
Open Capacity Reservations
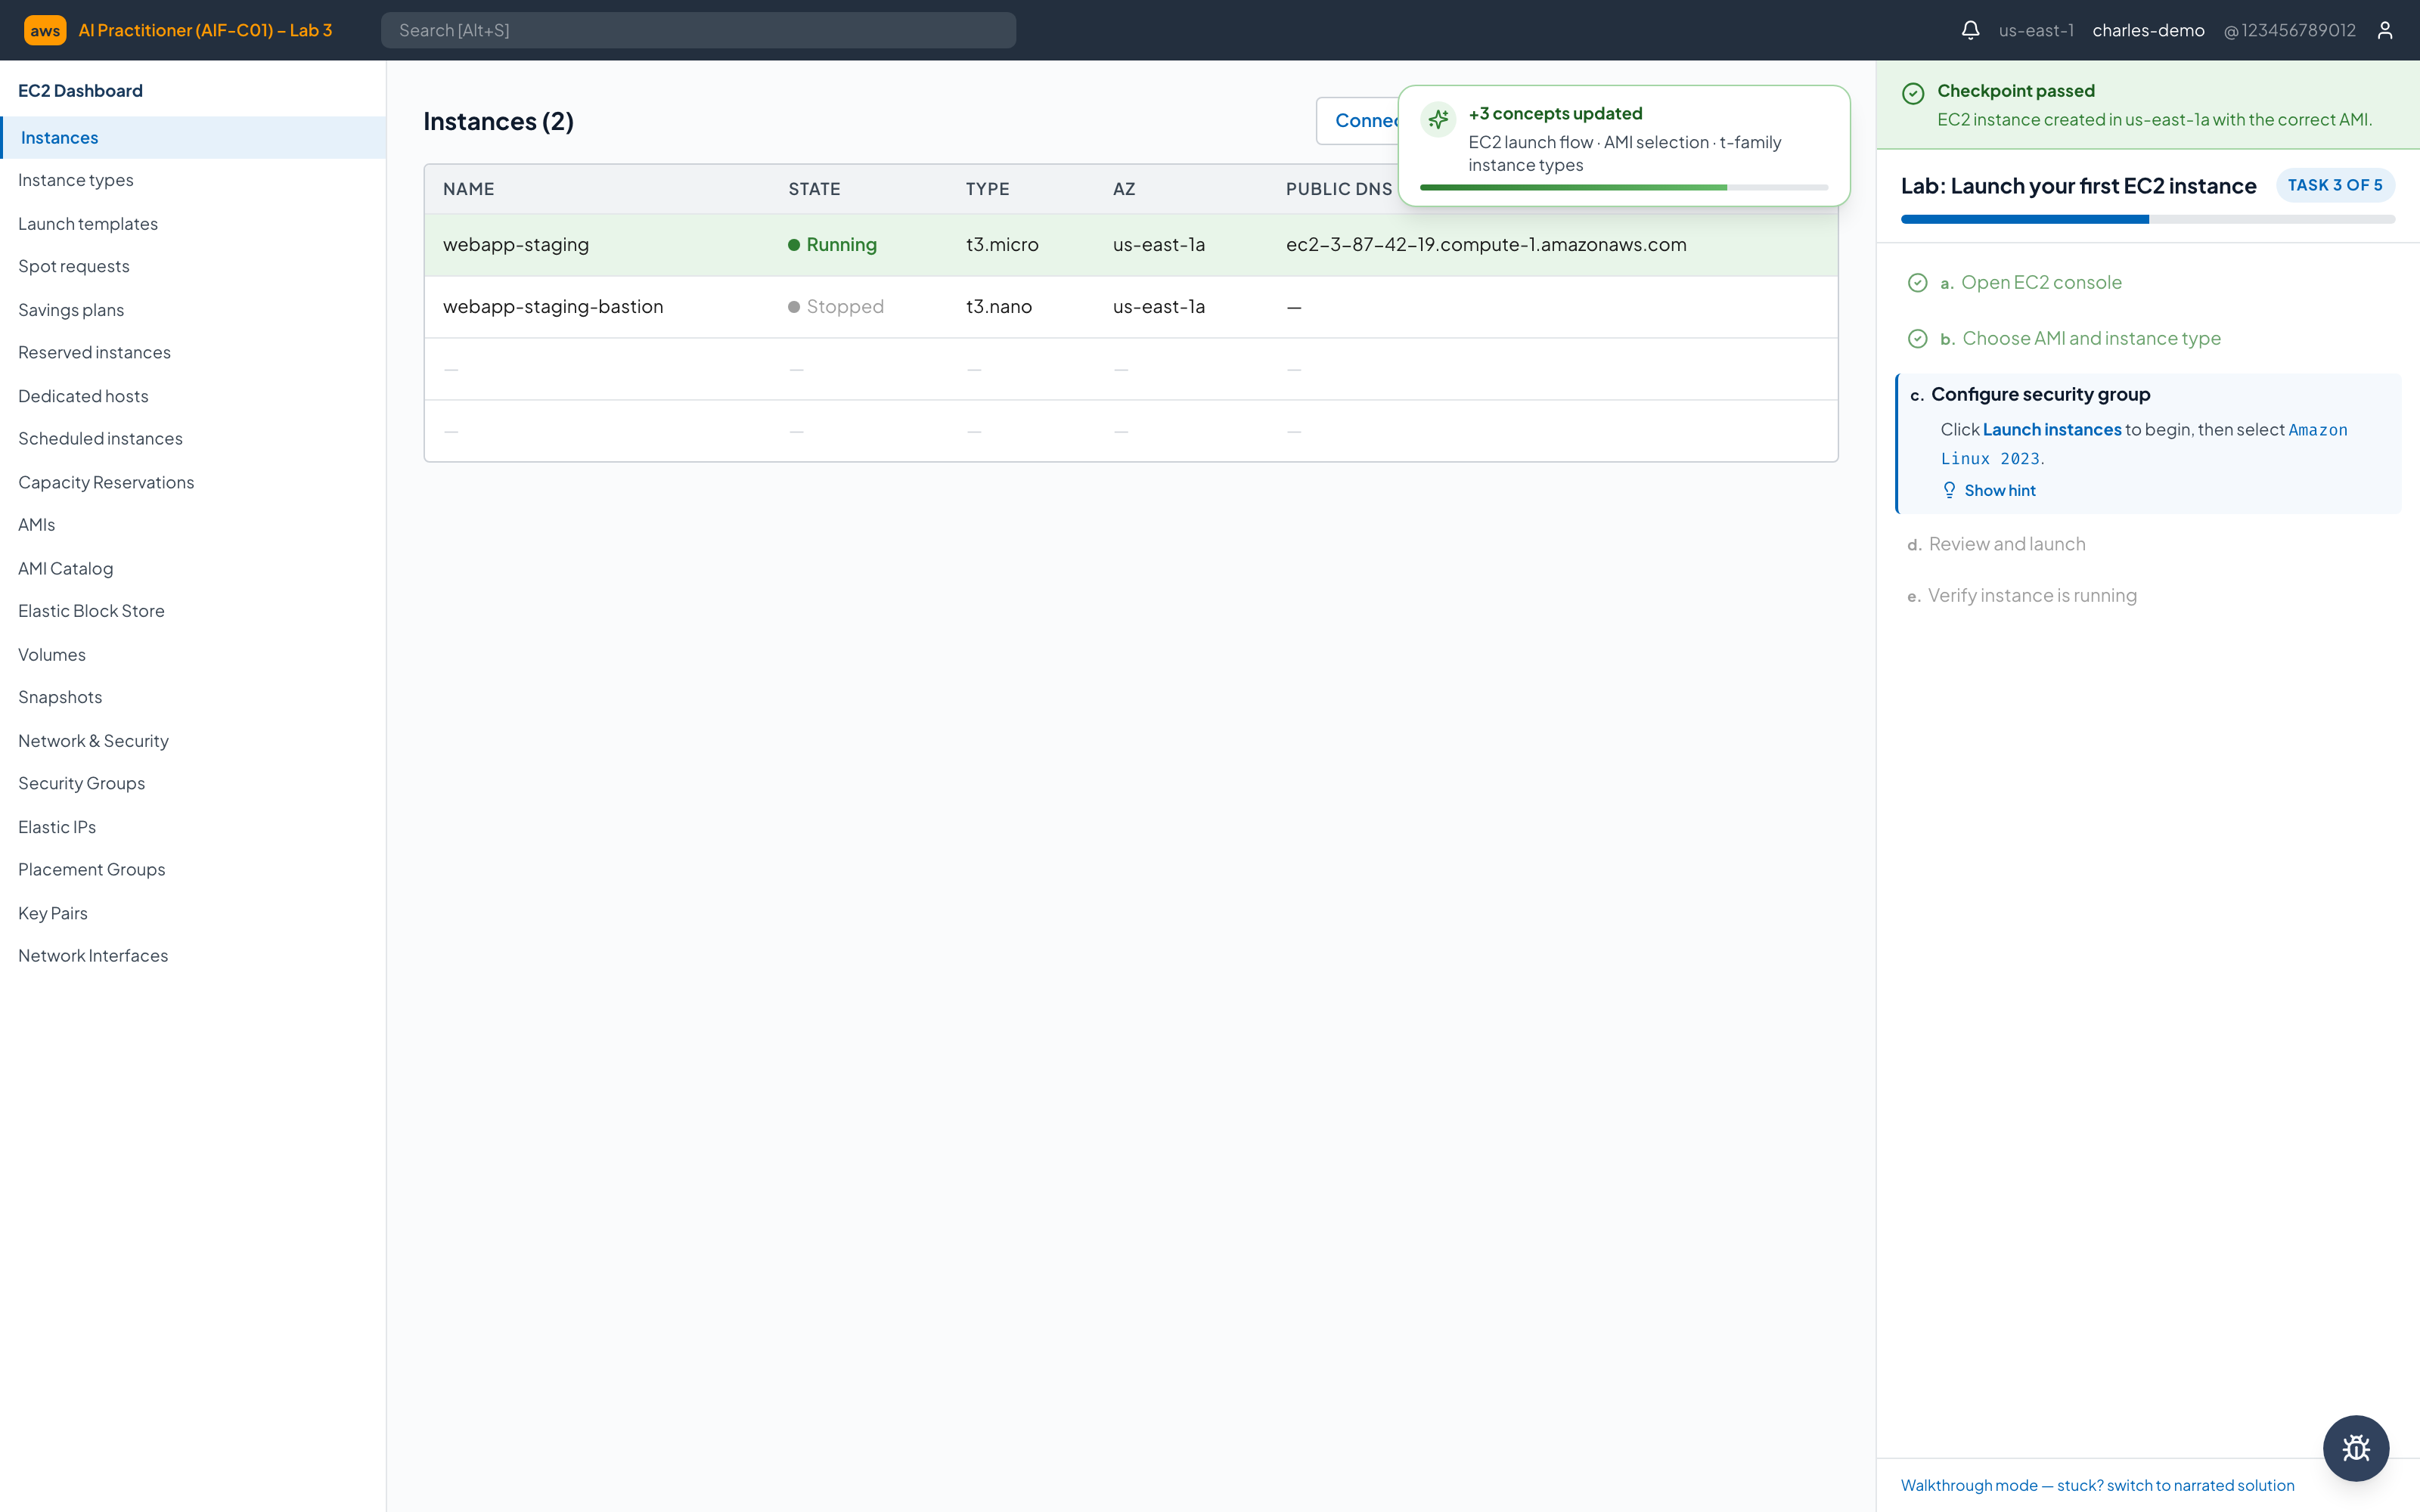click(x=106, y=482)
